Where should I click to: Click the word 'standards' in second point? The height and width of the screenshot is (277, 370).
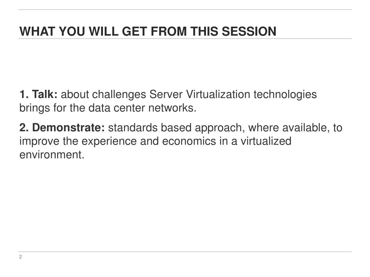tap(133, 128)
